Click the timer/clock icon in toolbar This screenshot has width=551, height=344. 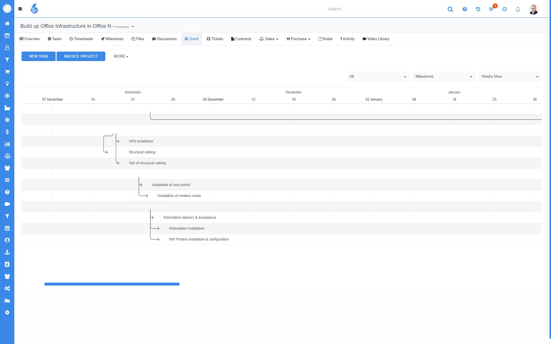tap(505, 9)
